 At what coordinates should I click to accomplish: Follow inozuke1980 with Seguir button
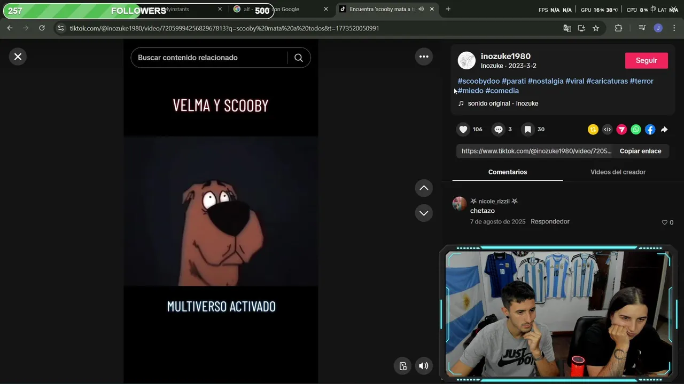[x=647, y=61]
